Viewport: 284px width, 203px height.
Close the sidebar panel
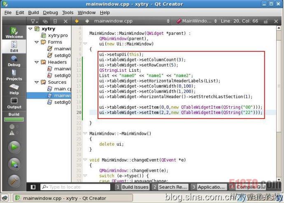[x=65, y=21]
